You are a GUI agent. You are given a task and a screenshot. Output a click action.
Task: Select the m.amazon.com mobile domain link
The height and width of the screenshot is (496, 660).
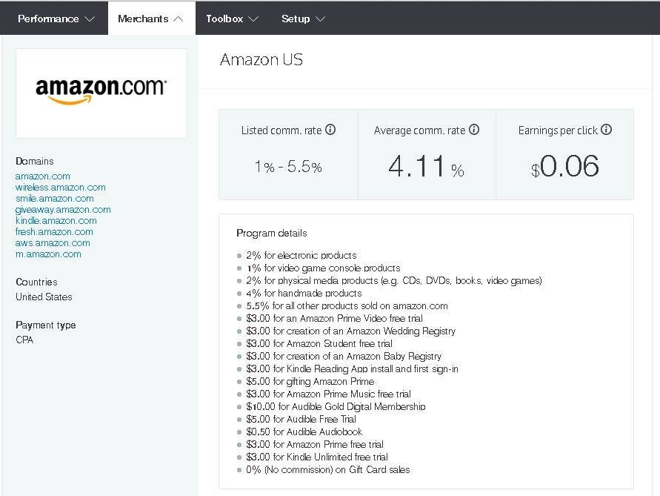[x=48, y=254]
